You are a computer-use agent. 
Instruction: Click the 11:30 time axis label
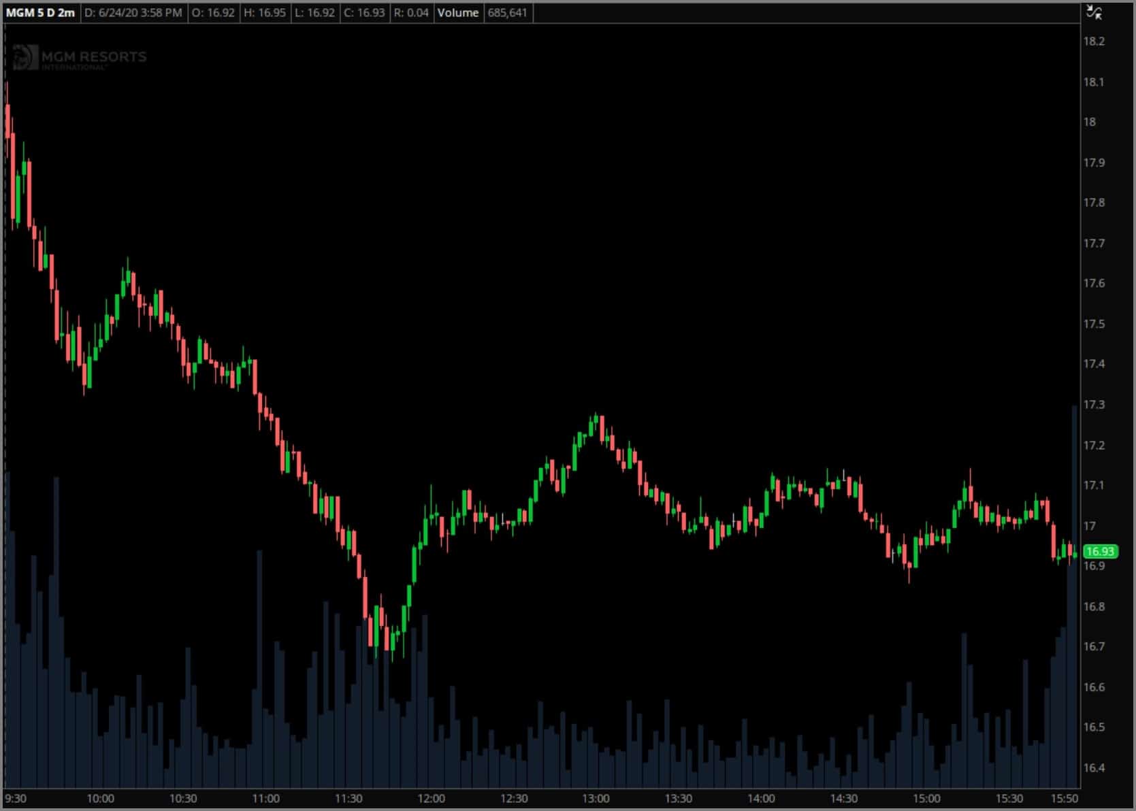coord(348,798)
